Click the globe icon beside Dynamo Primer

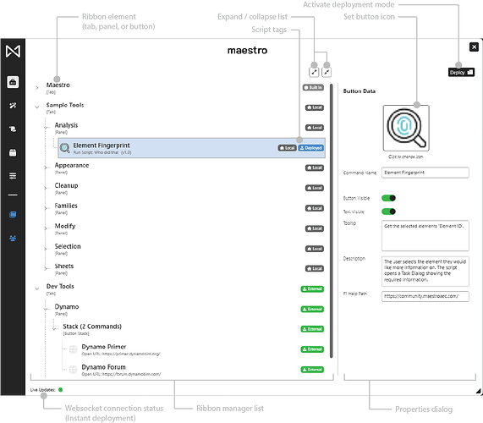click(x=74, y=349)
